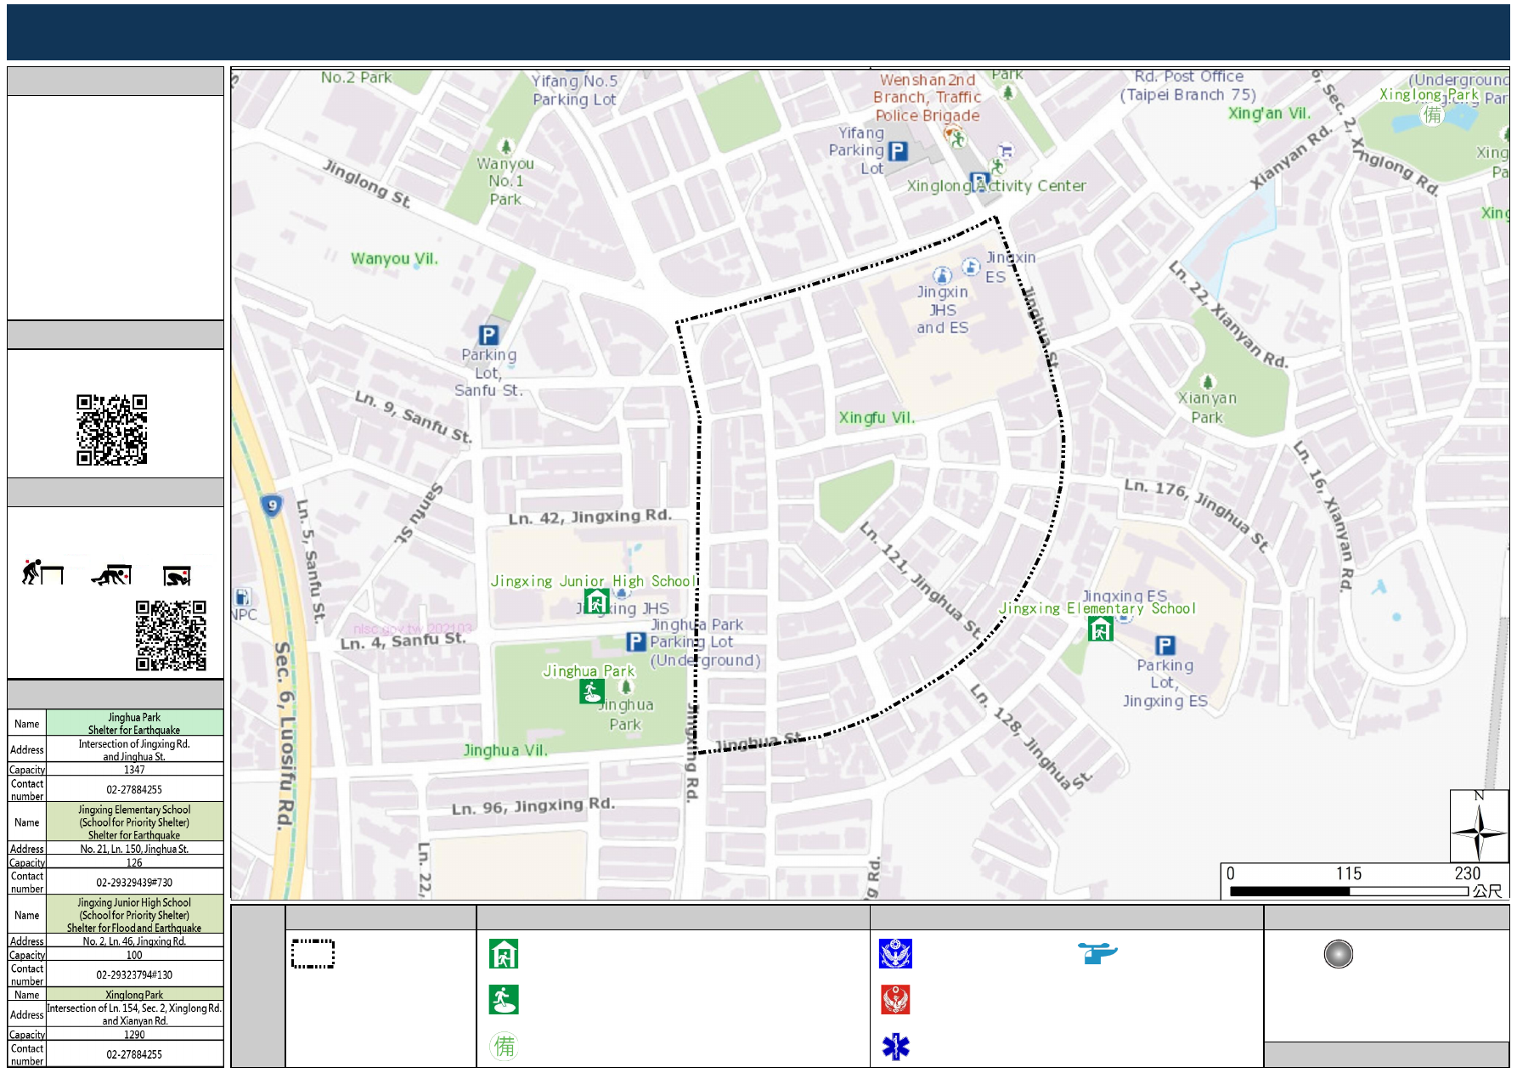Click the address 'No. 2, Ln. 46, Jingxing Rd.'

pos(134,941)
